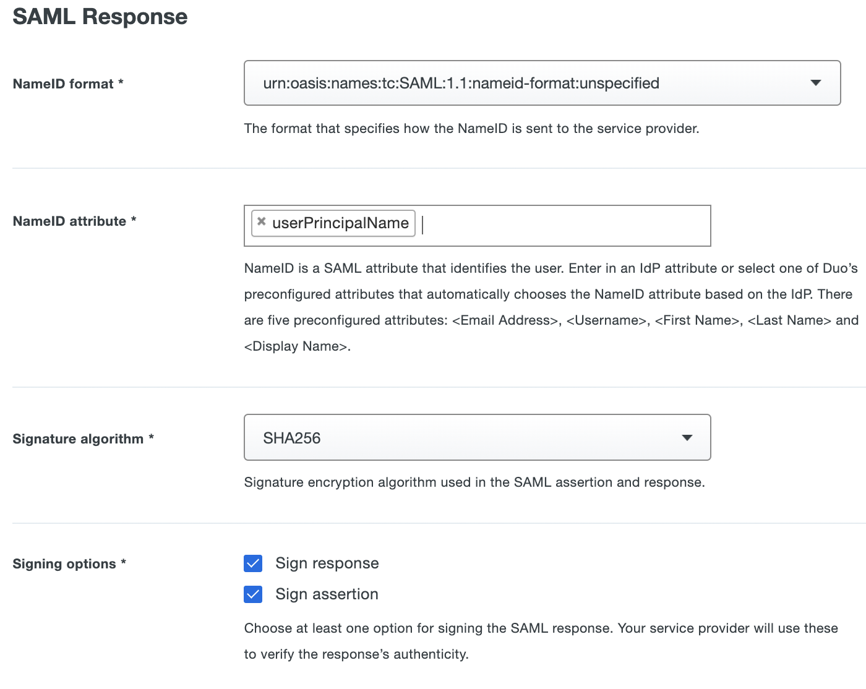This screenshot has width=866, height=689.
Task: Click the Signing options label
Action: 69,563
